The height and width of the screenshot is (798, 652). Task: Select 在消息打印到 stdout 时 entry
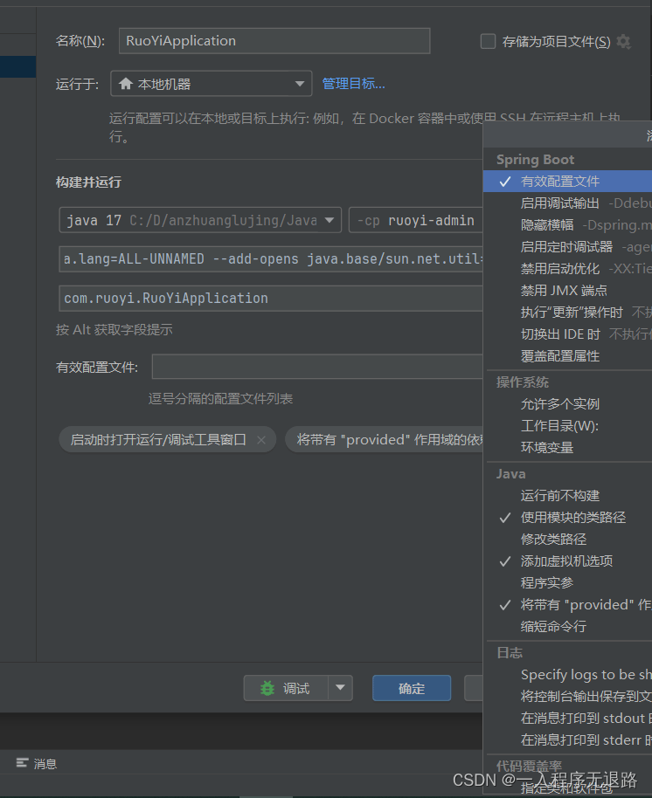tap(567, 718)
